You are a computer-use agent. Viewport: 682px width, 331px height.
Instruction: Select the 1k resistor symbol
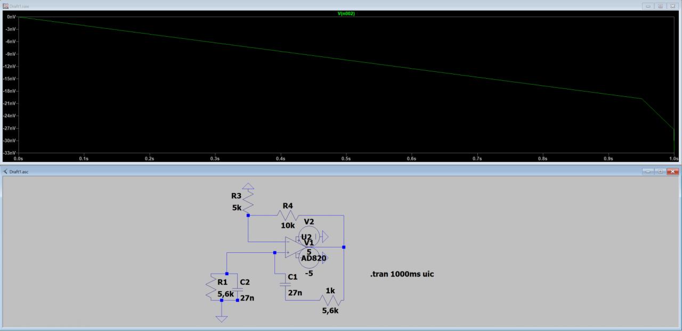pos(330,300)
